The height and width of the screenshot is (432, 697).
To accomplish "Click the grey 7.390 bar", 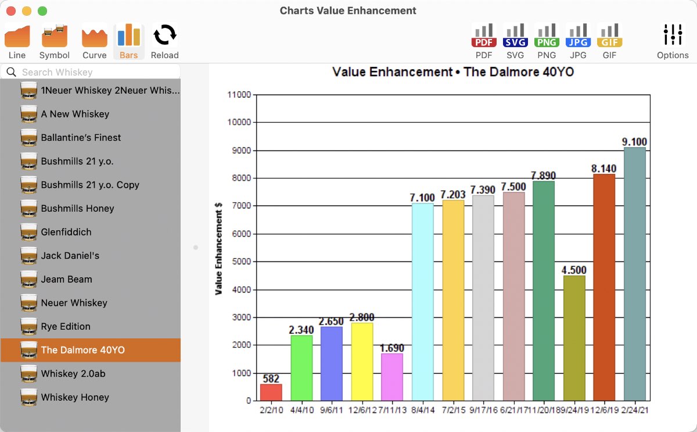I will (x=483, y=298).
